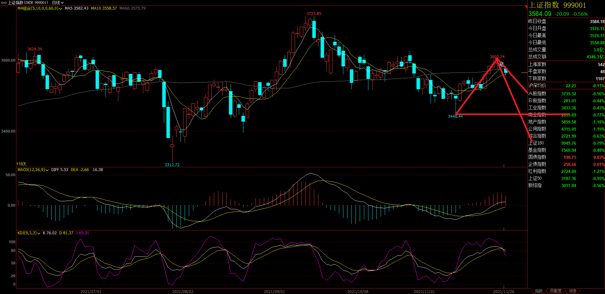Select the A股指数 row
Image resolution: width=605 pixels, height=294 pixels.
click(x=537, y=94)
